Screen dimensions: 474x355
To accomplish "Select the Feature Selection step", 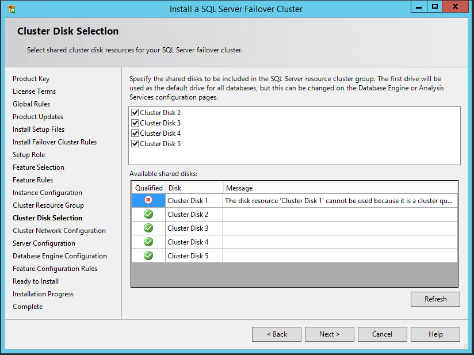I will click(x=39, y=167).
